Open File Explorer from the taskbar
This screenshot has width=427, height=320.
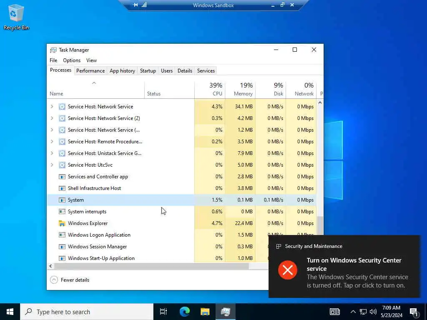pos(205,312)
